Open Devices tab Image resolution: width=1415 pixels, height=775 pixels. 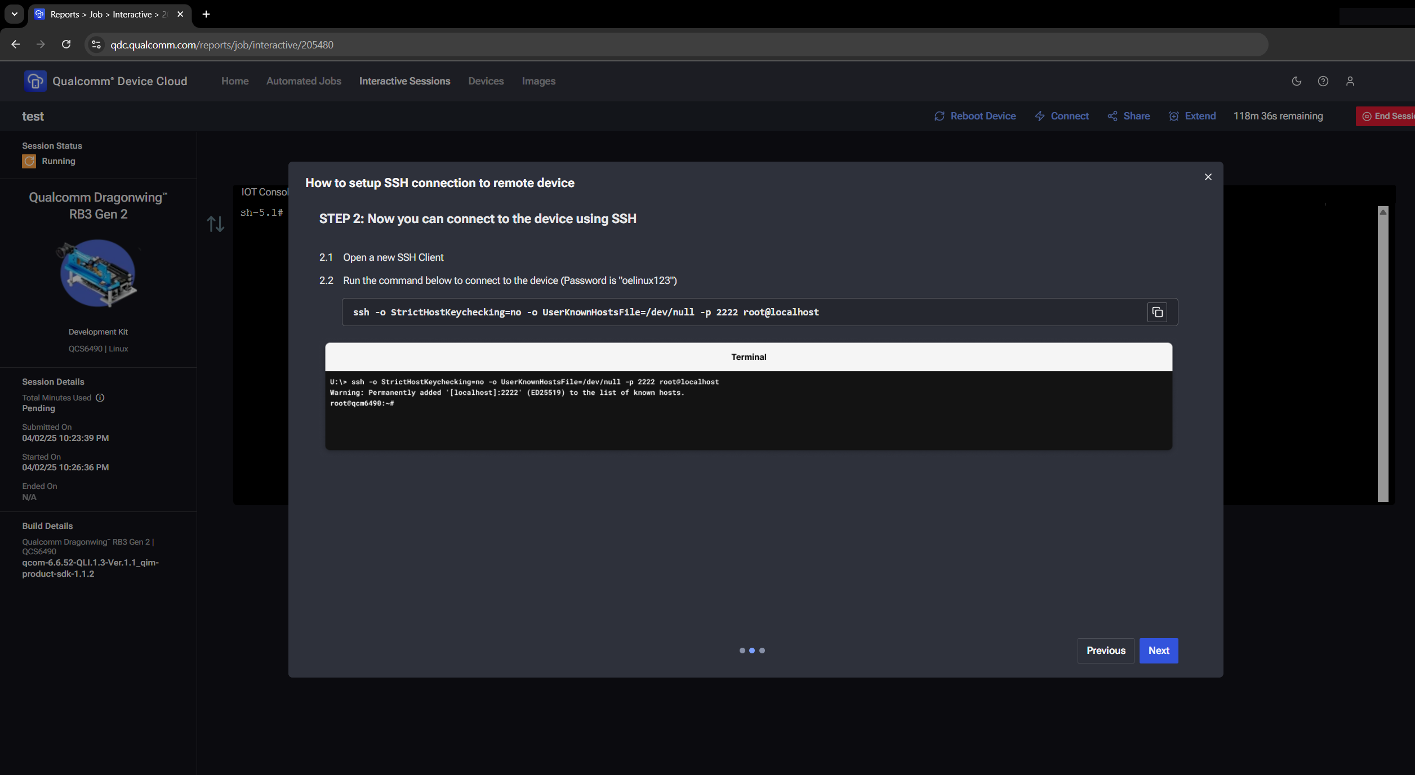coord(486,81)
